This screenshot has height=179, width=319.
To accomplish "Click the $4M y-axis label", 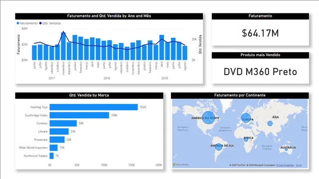I will 24,29.
